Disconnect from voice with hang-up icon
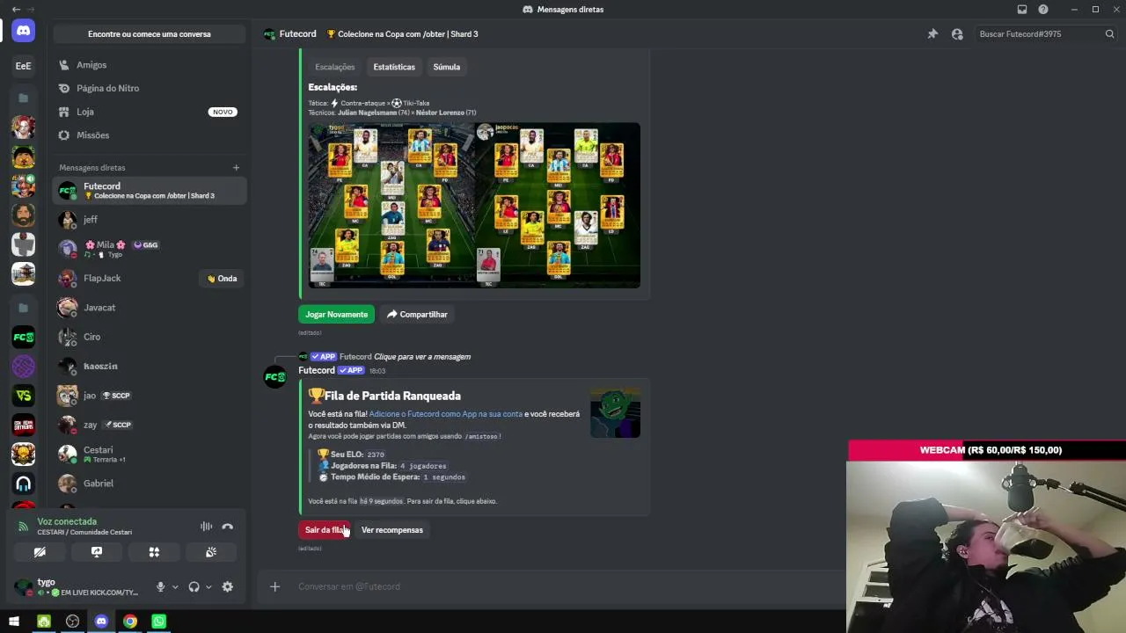The width and height of the screenshot is (1126, 633). coord(228,527)
